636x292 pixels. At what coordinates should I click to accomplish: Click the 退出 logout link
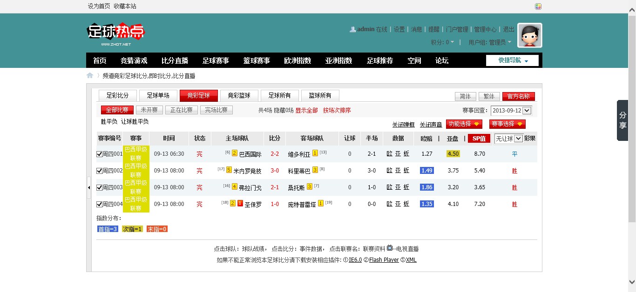tap(509, 29)
